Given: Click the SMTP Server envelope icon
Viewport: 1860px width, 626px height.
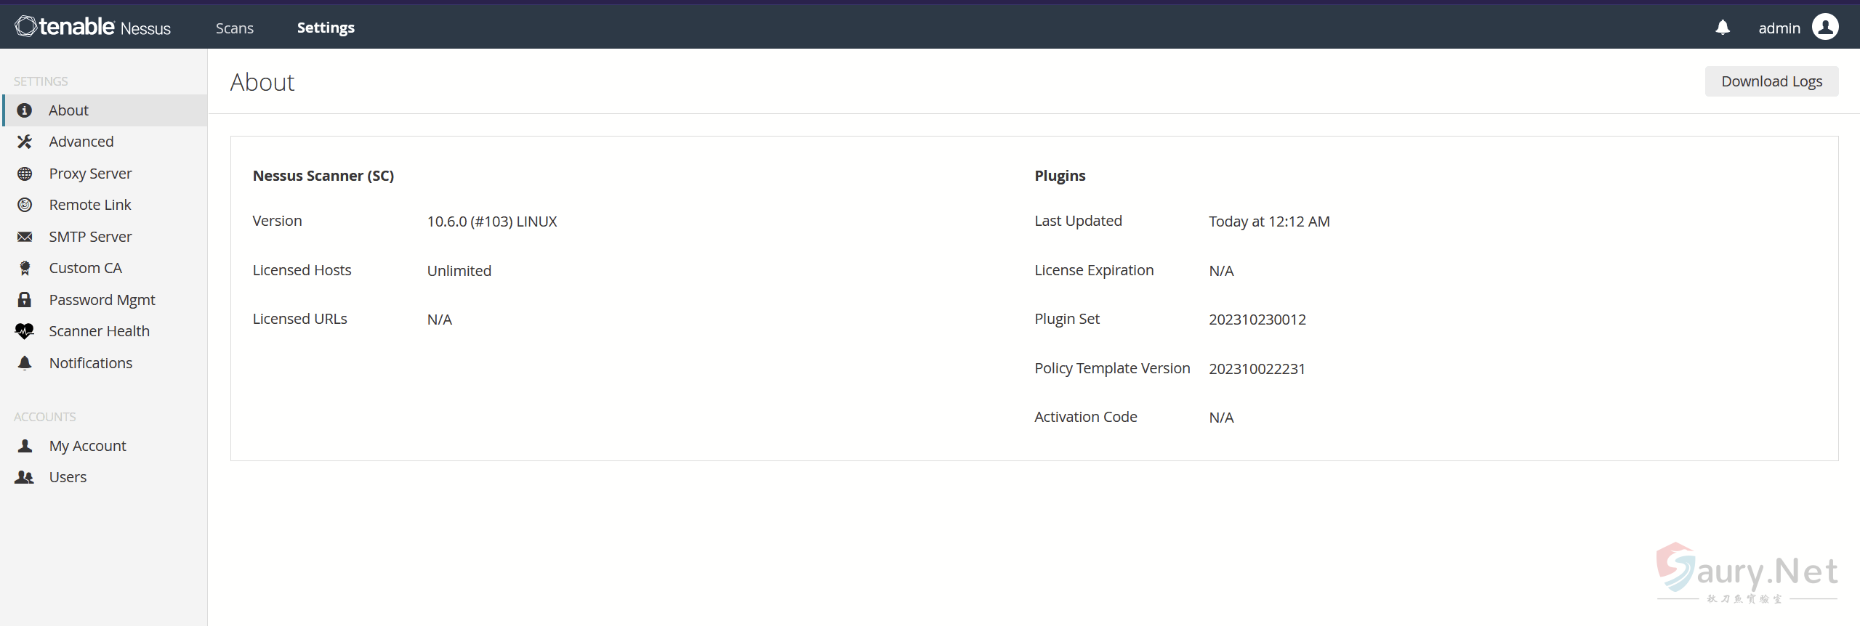Looking at the screenshot, I should [25, 237].
